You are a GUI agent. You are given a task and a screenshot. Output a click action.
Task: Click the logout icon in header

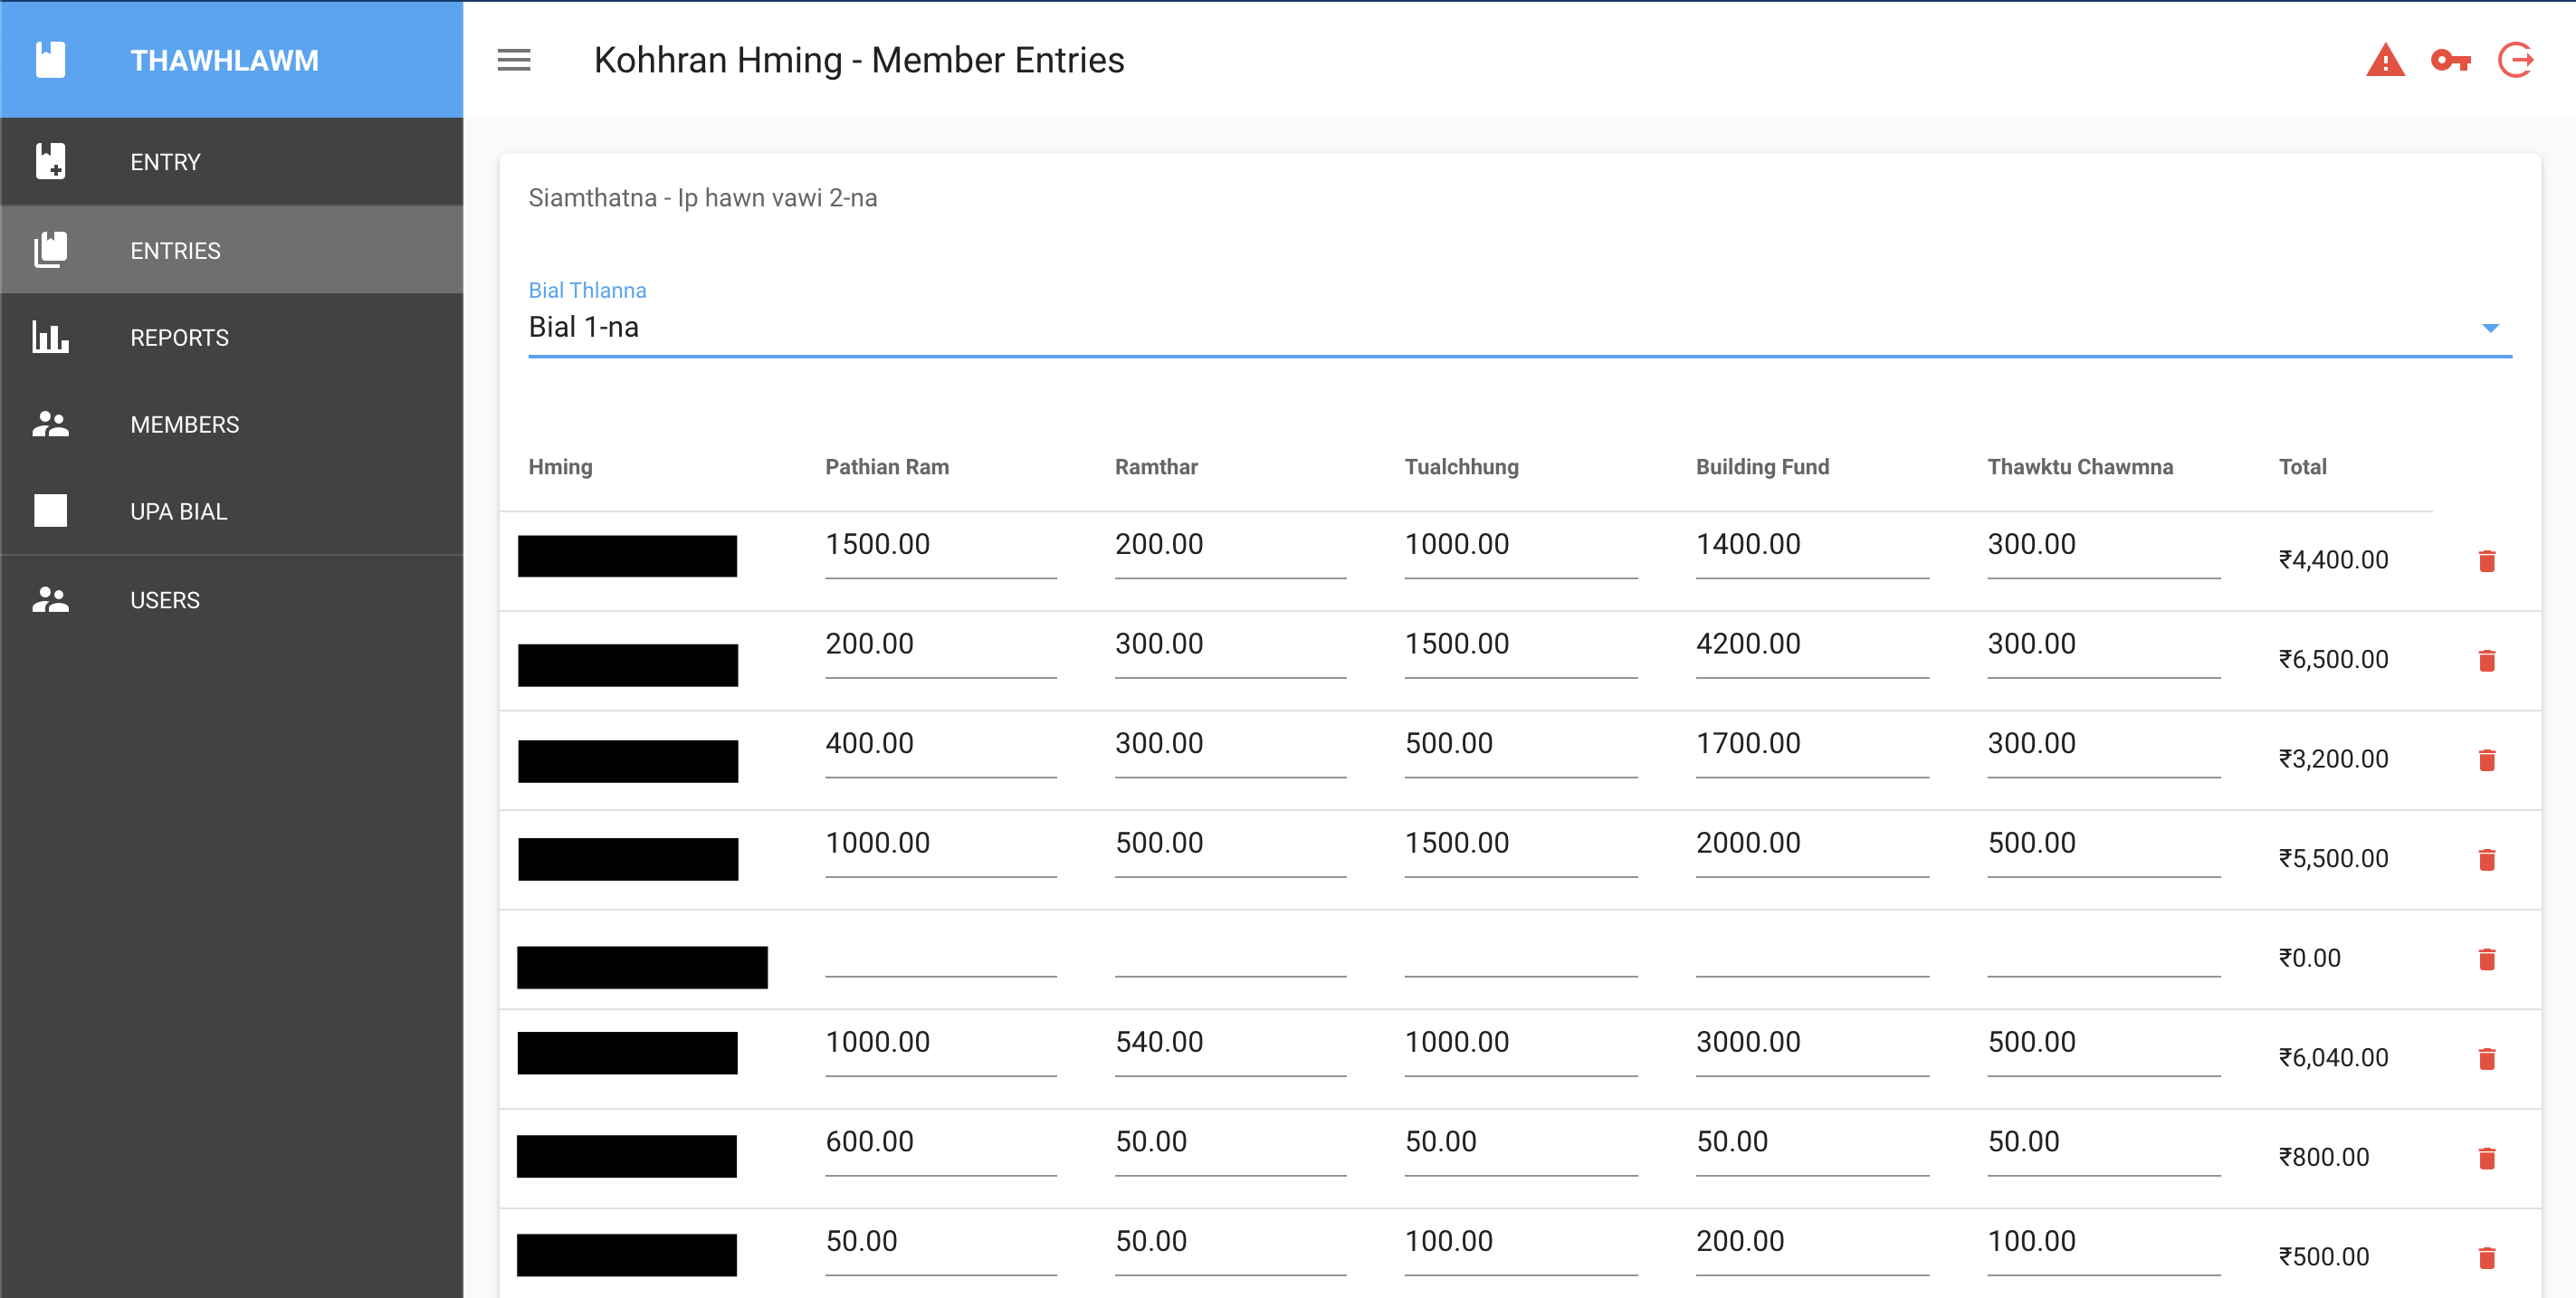tap(2516, 61)
